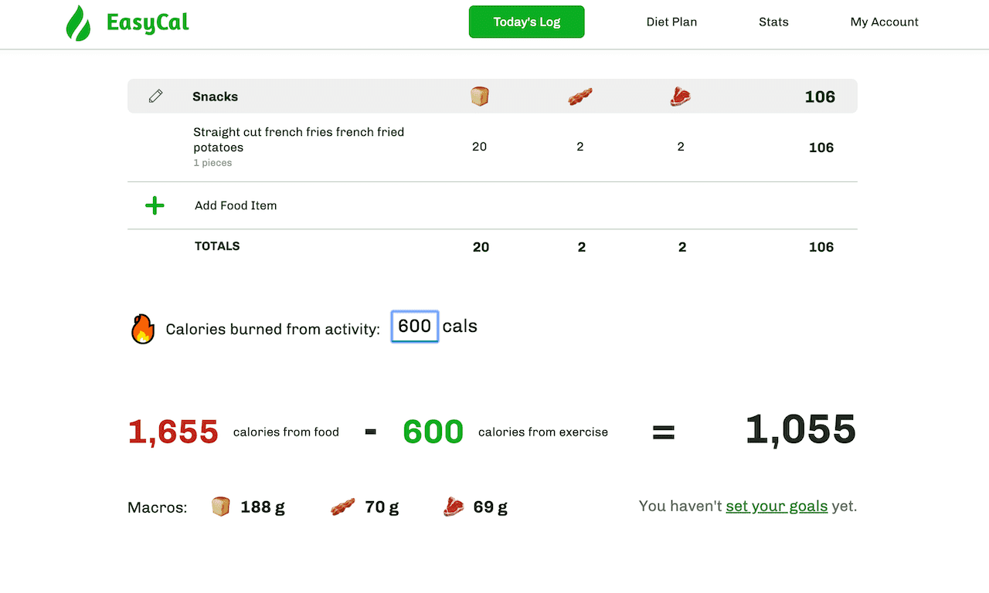This screenshot has width=989, height=593.
Task: Open Today's Log tab
Action: 527,22
